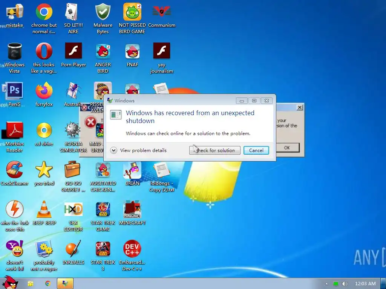Expand 'View problem details' chevron
The image size is (386, 289).
coord(113,150)
